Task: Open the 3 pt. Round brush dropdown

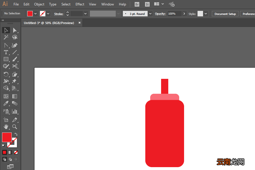Action: 150,14
